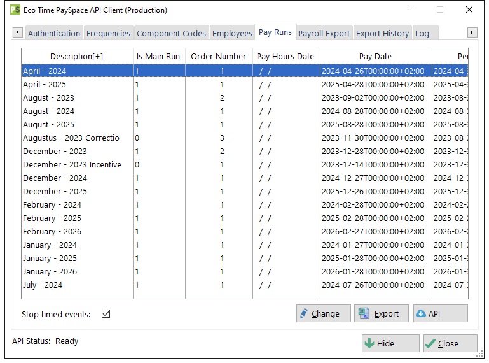Minimize the PaySpace API Client window
Viewport: 489px width, 363px height.
coord(411,10)
